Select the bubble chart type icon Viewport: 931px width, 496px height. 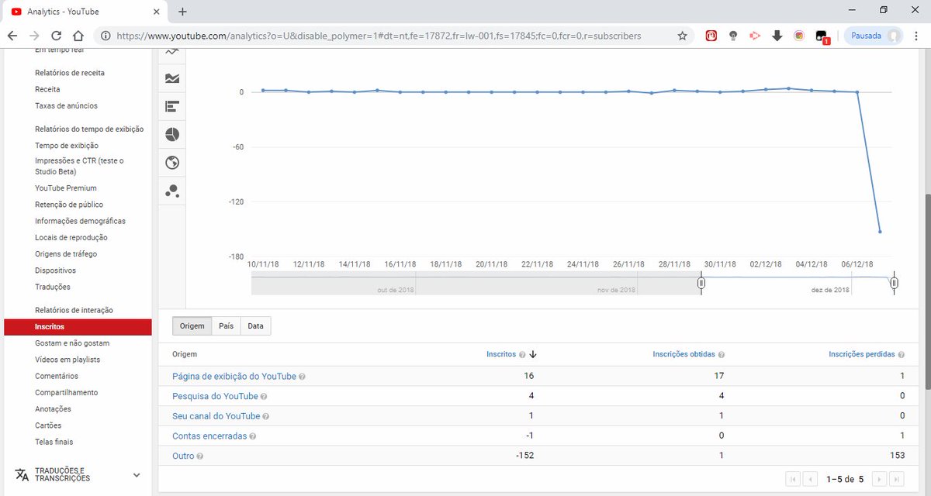(172, 190)
